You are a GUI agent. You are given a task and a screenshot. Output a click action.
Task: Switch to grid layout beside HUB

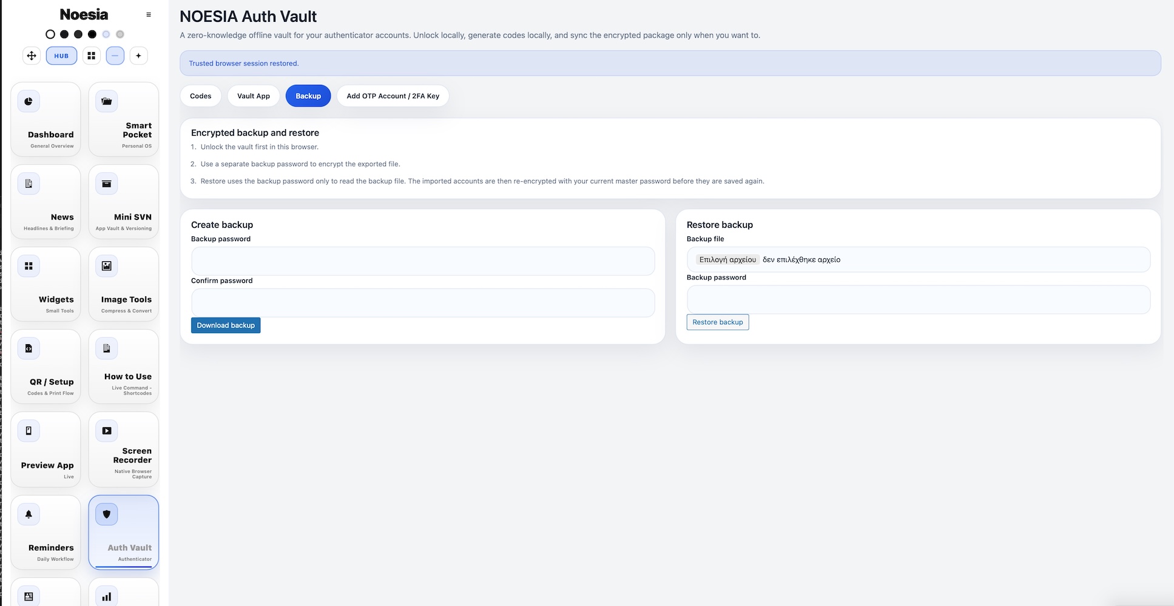pos(92,56)
